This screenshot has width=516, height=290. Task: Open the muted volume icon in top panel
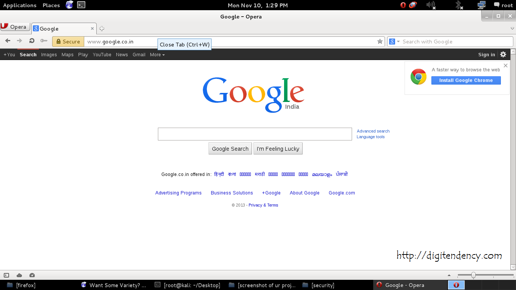431,5
